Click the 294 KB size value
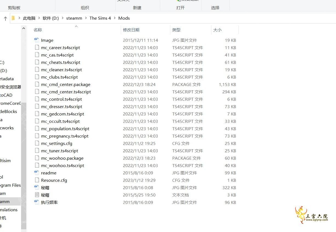Image resolution: width=336 pixels, height=232 pixels. (x=229, y=92)
